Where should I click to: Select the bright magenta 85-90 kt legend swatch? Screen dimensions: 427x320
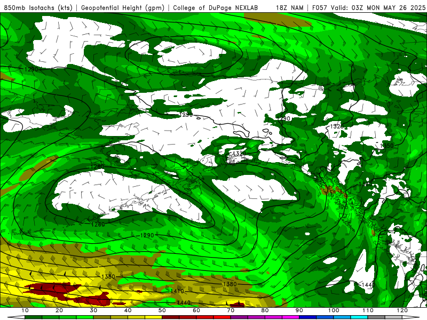290,317
